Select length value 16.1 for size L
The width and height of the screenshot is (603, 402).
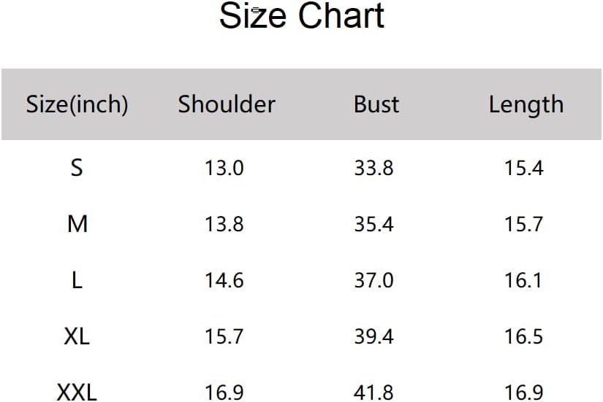[x=523, y=280]
